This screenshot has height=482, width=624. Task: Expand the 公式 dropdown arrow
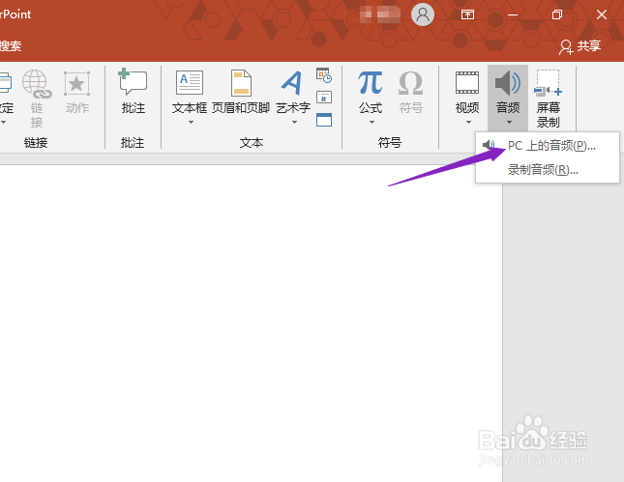(x=371, y=123)
